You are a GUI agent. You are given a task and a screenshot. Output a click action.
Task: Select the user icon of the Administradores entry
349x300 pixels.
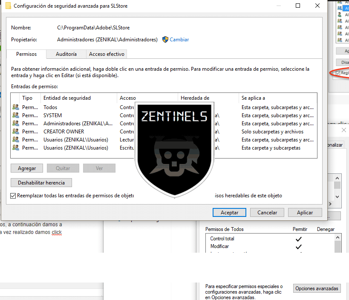click(16, 124)
